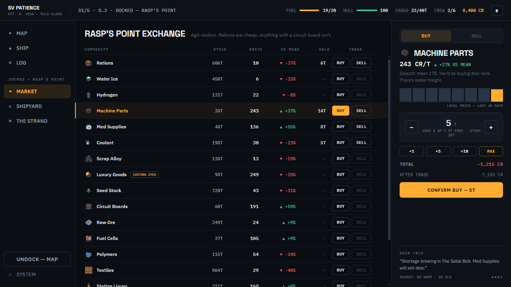The height and width of the screenshot is (287, 511).
Task: Buy Rations from the list
Action: coord(341,63)
